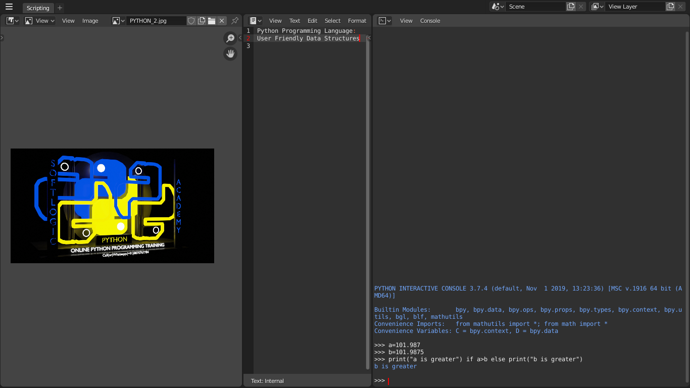Open the Image menu
This screenshot has height=388, width=690.
(90, 21)
